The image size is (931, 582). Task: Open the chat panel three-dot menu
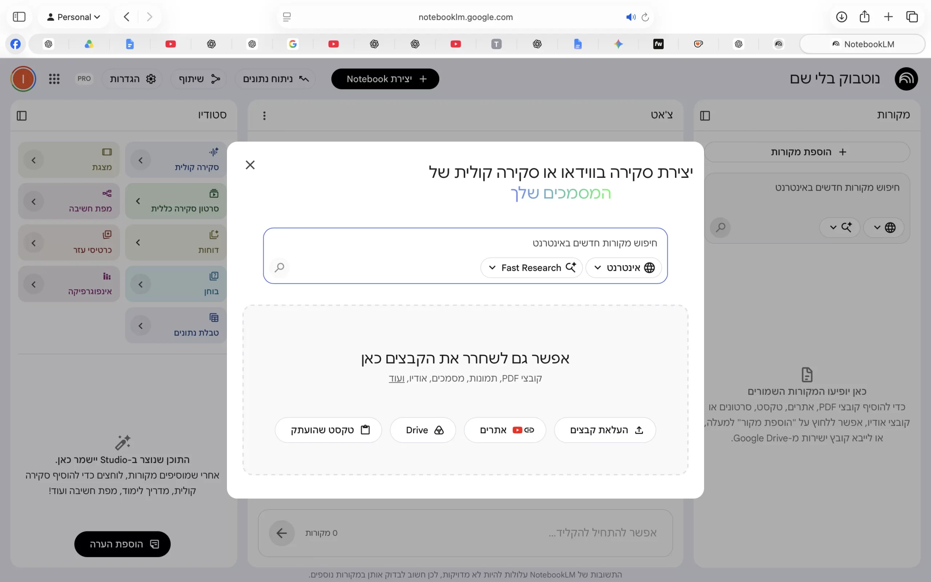click(x=264, y=115)
